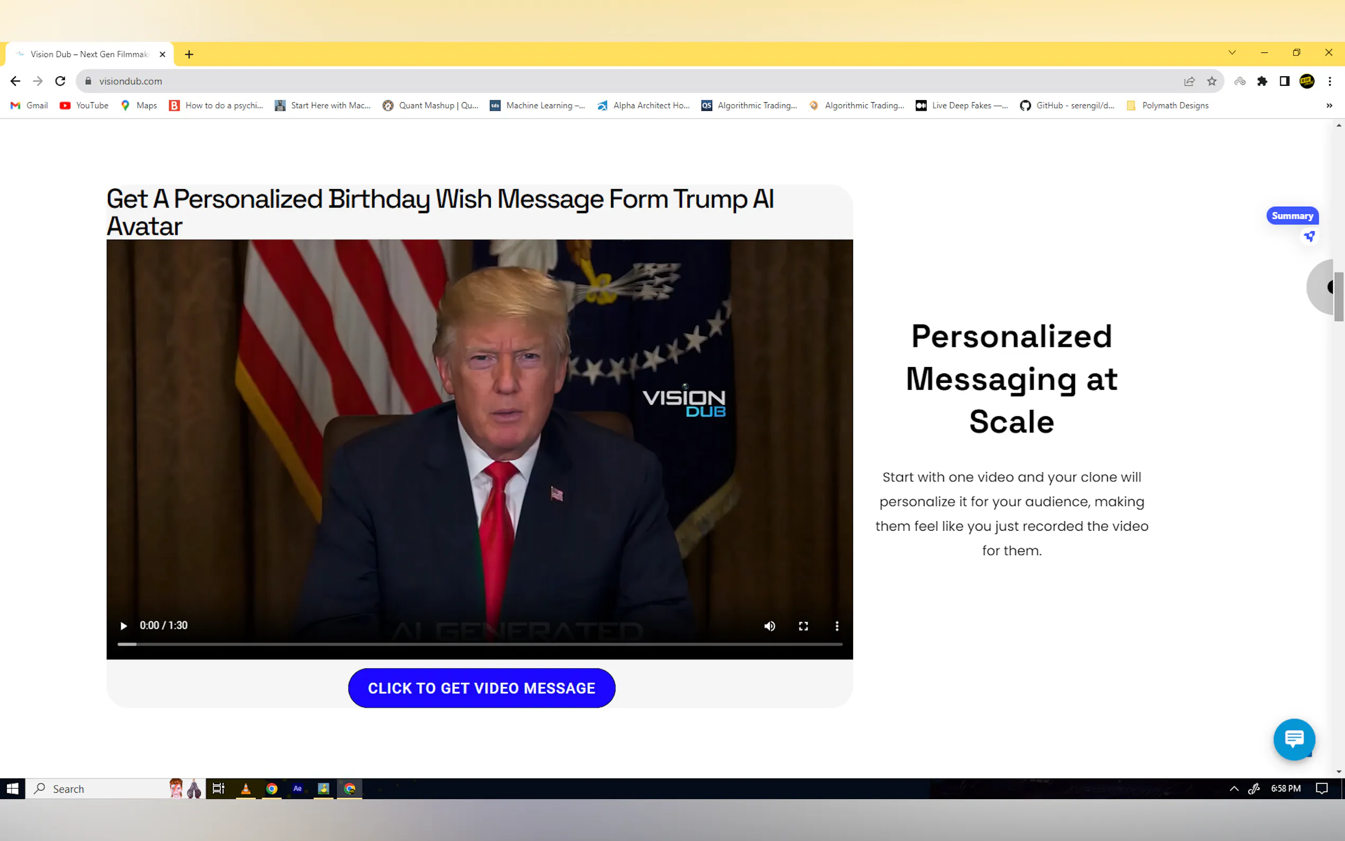The width and height of the screenshot is (1345, 841).
Task: Open Chrome three-dot menu
Action: [x=1330, y=81]
